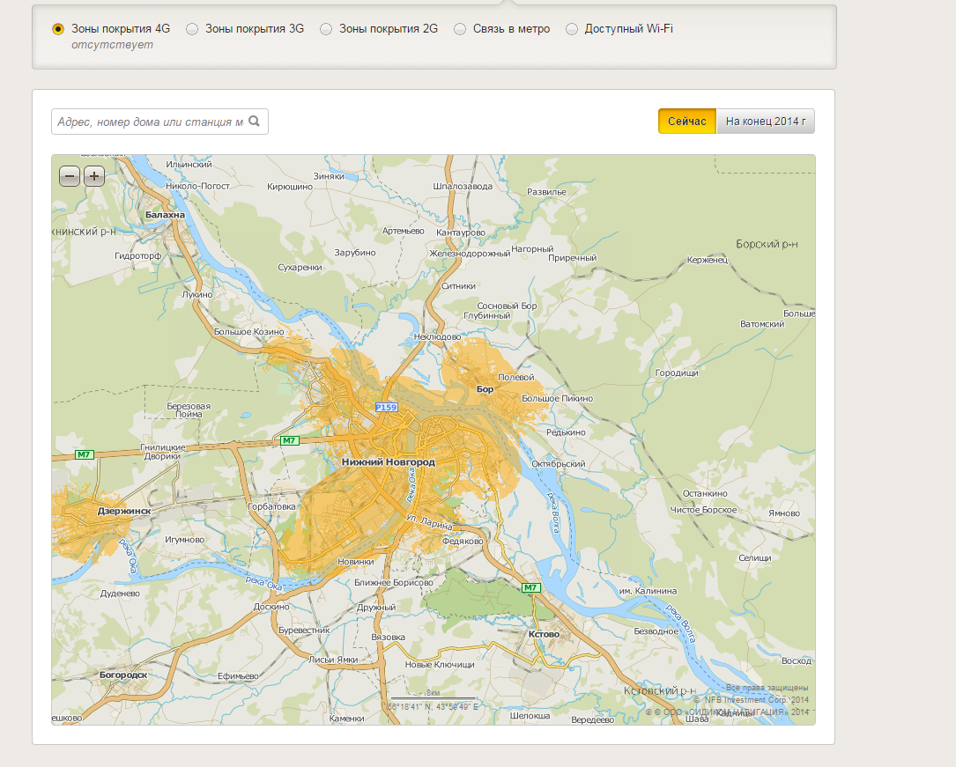Click the 'Чистое Борское' map label
This screenshot has height=767, width=956.
point(704,509)
